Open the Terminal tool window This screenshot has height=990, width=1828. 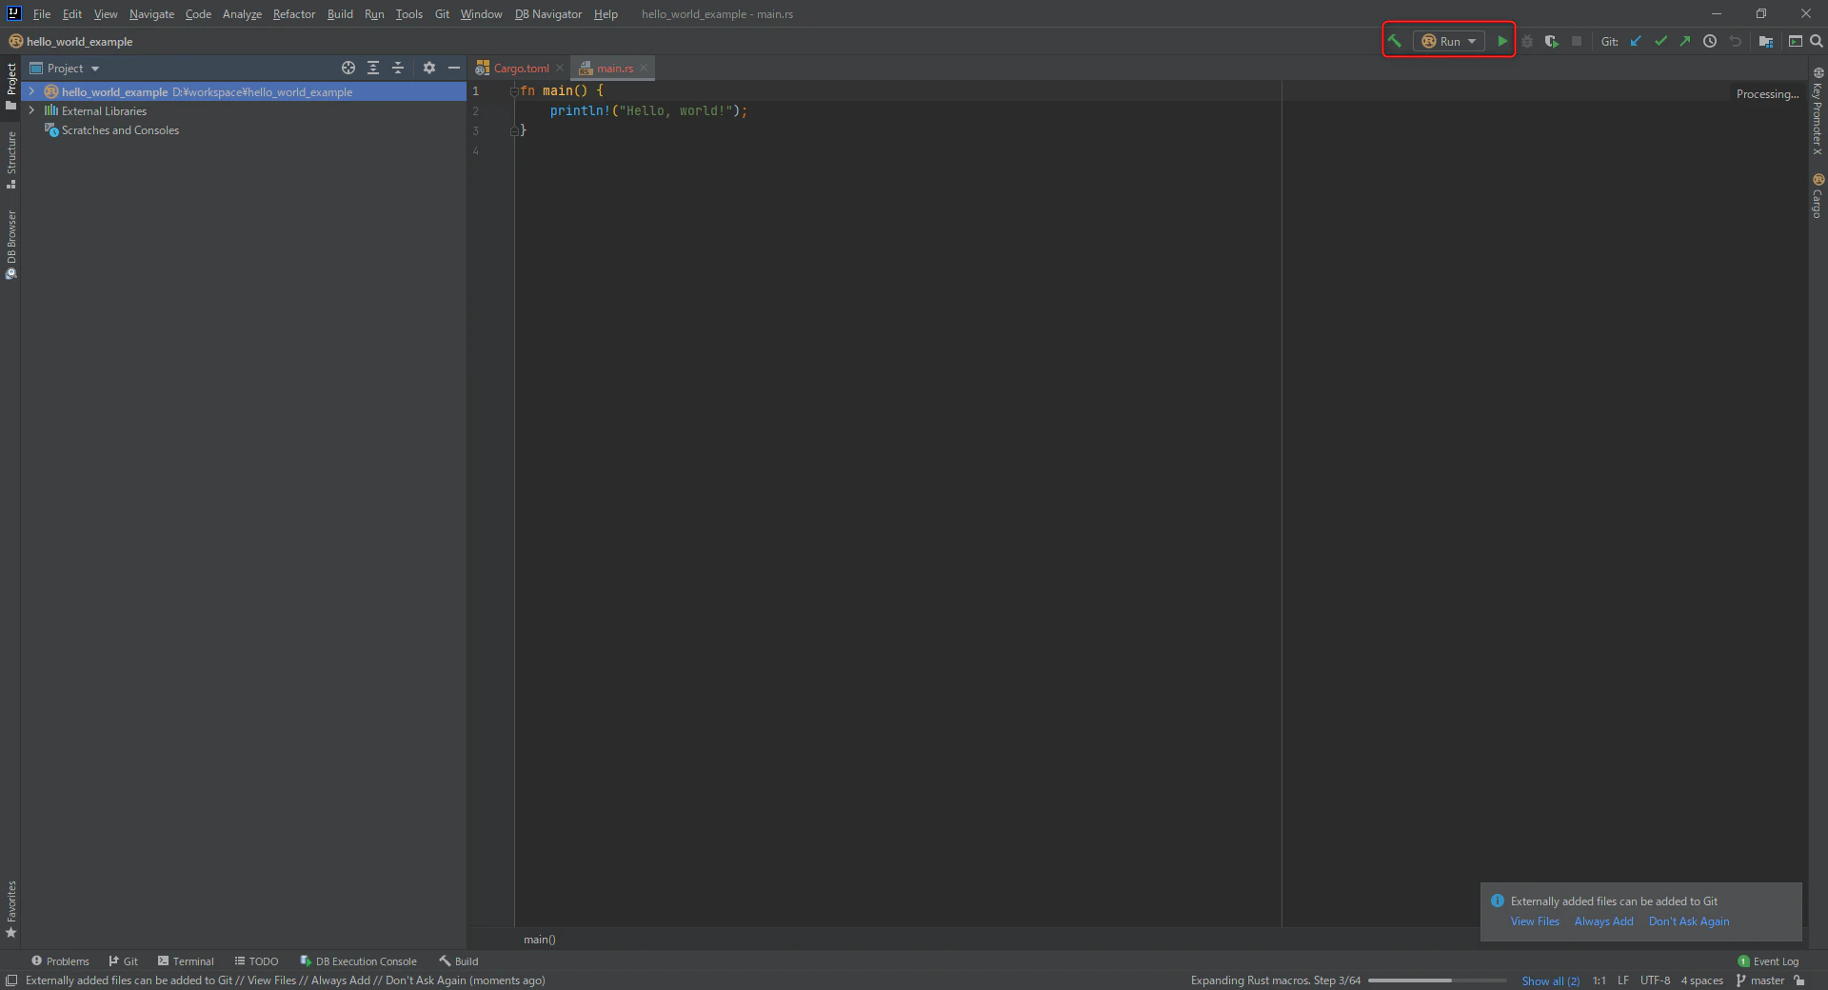(x=186, y=960)
